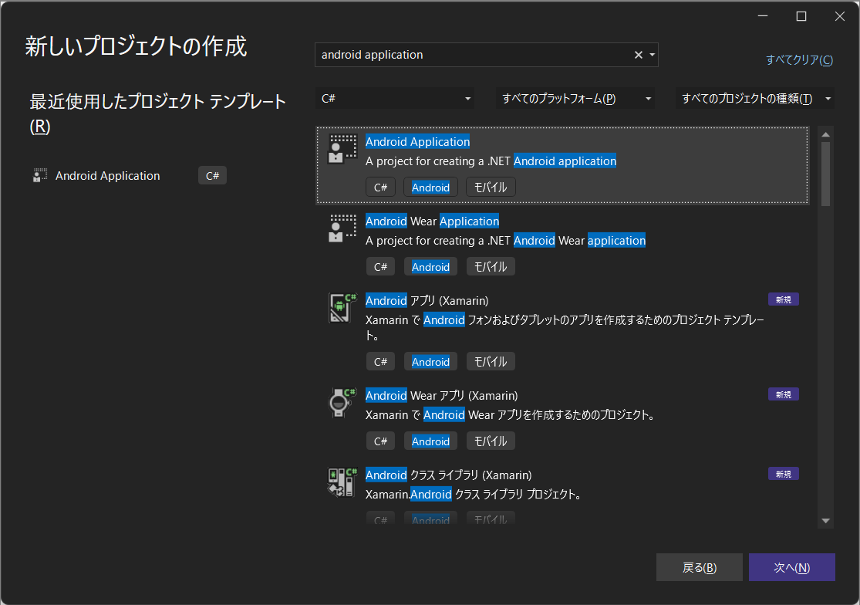The image size is (860, 605).
Task: Open the すべてのプラットフォーム filter dropdown
Action: (x=575, y=99)
